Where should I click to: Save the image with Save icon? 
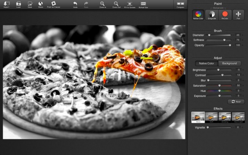(30, 5)
